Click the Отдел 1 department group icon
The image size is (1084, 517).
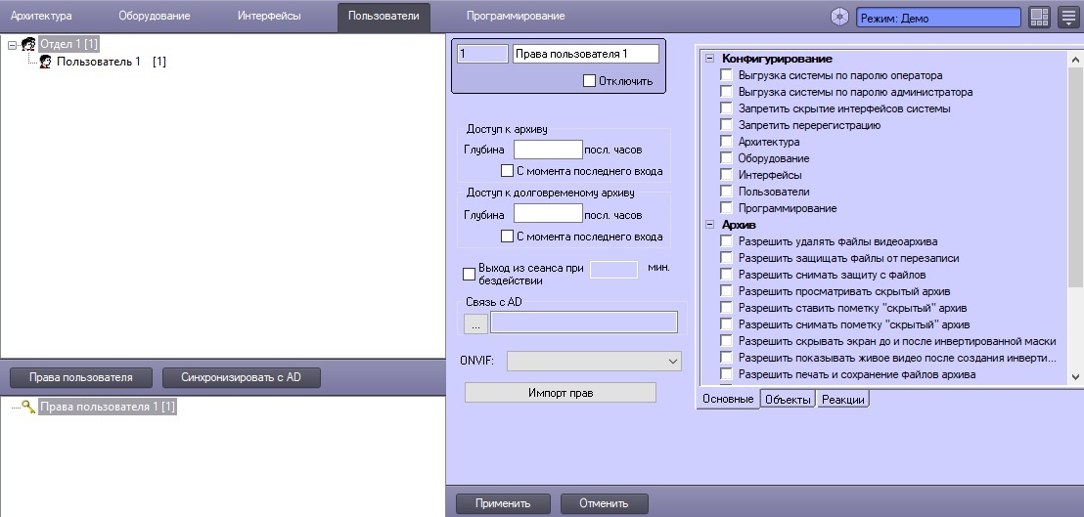(28, 44)
